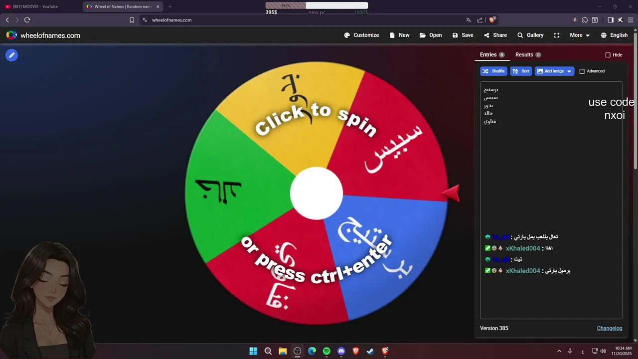Create a New wheel
638x359 pixels.
pyautogui.click(x=399, y=35)
